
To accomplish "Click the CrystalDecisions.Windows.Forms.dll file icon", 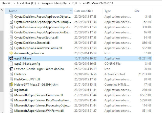I will coord(11,48).
